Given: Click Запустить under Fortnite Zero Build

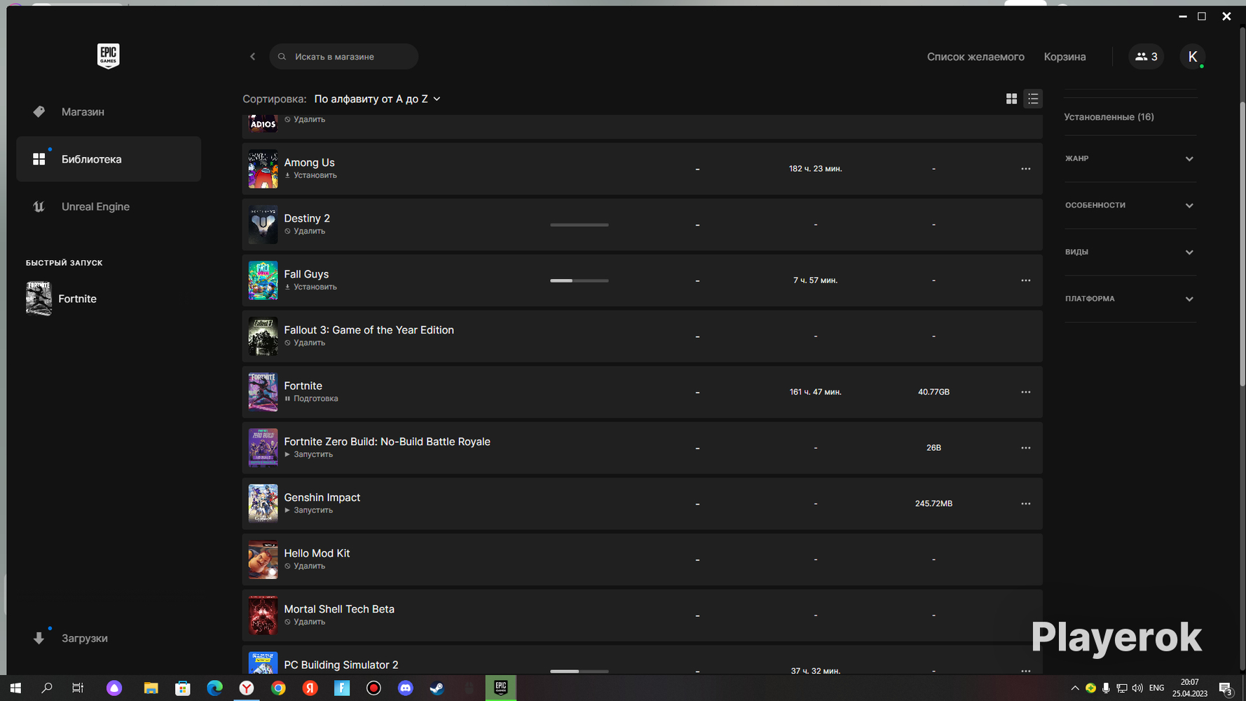Looking at the screenshot, I should tap(308, 454).
